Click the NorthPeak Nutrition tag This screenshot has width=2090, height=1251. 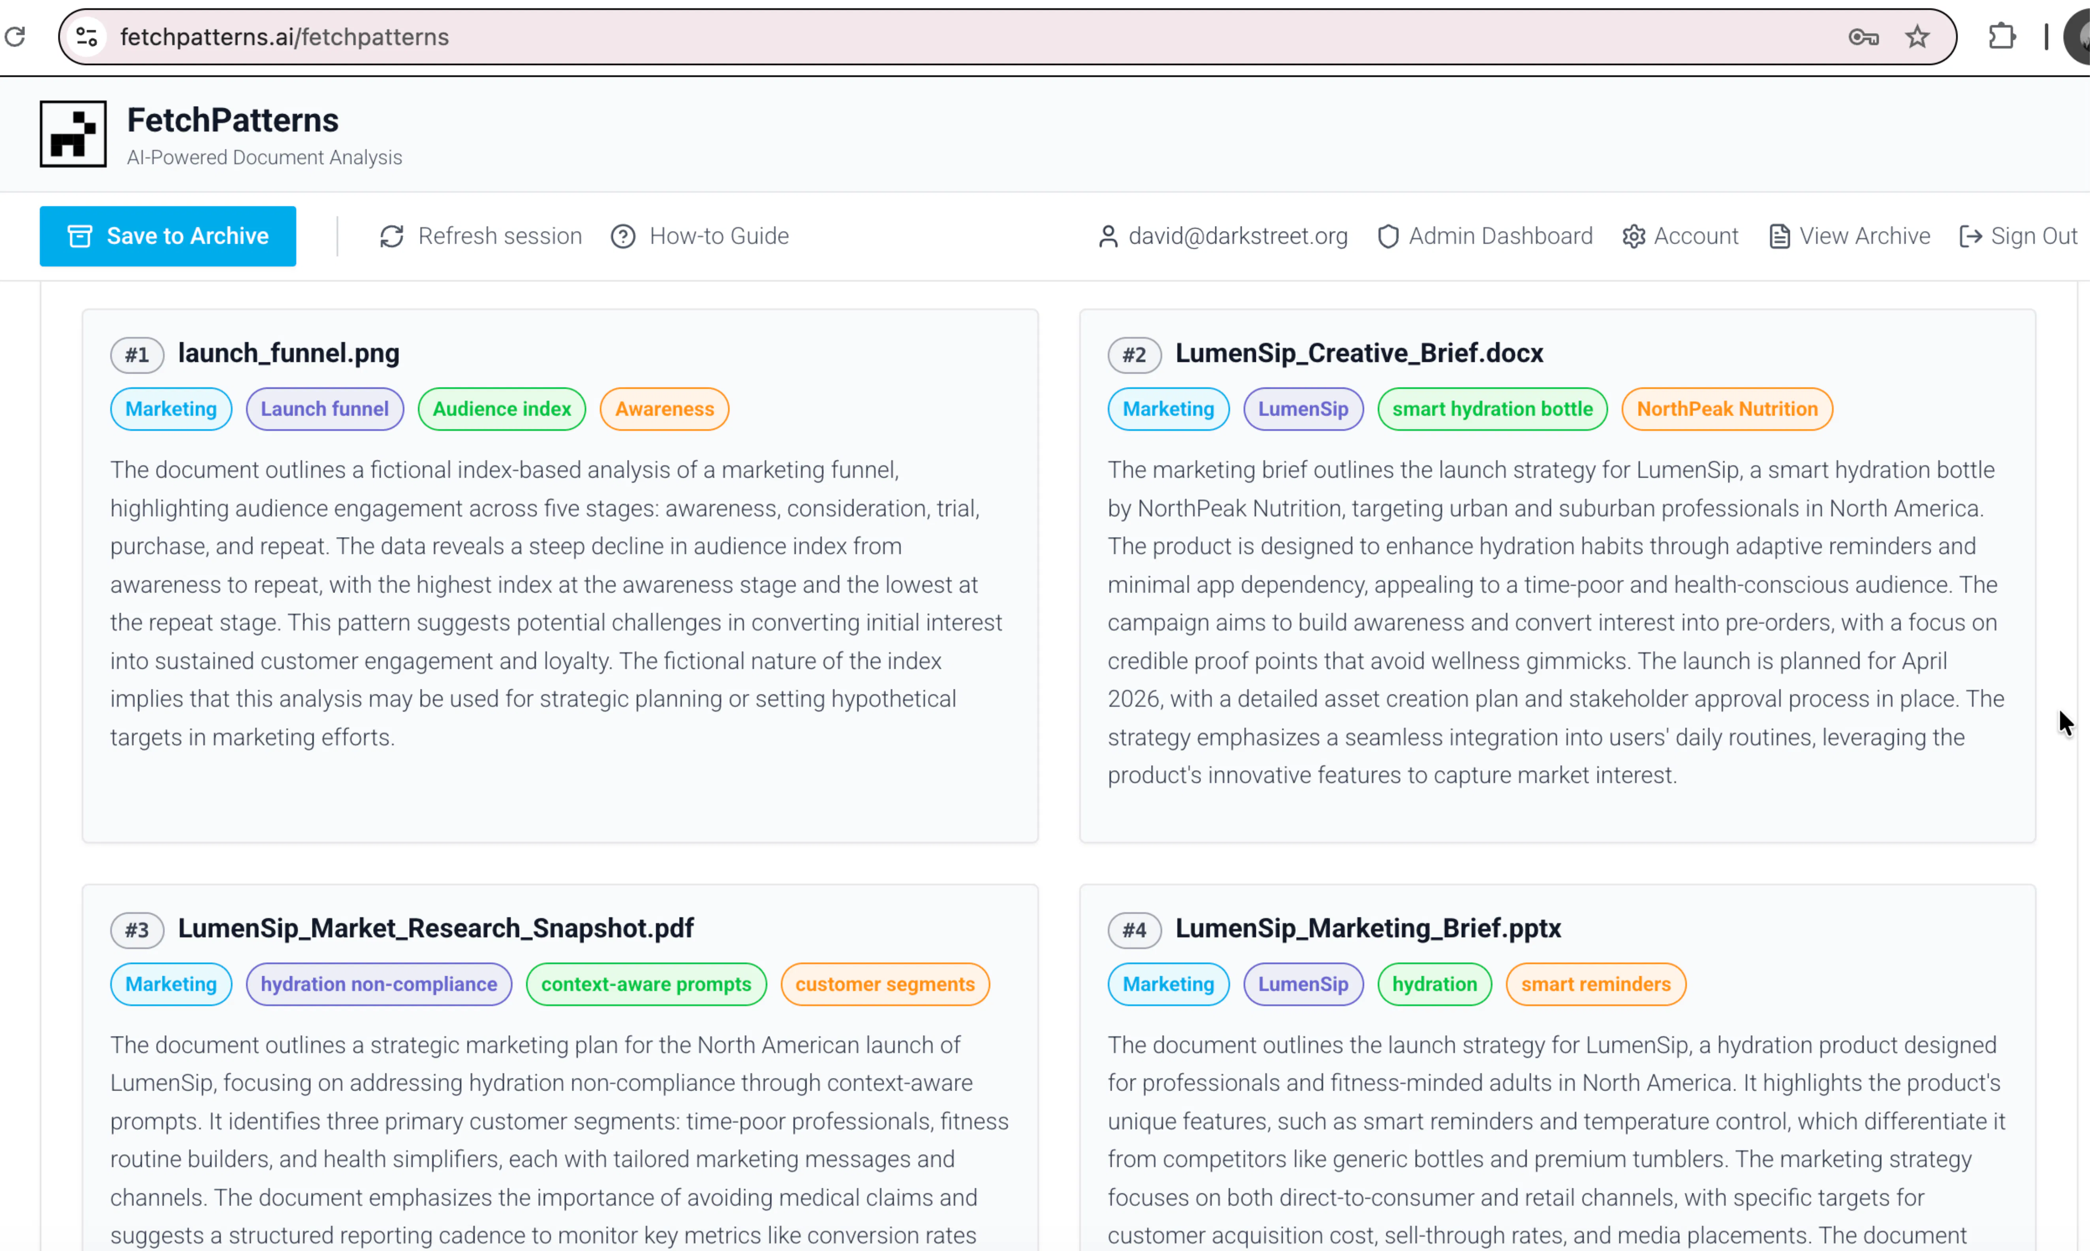(x=1727, y=409)
